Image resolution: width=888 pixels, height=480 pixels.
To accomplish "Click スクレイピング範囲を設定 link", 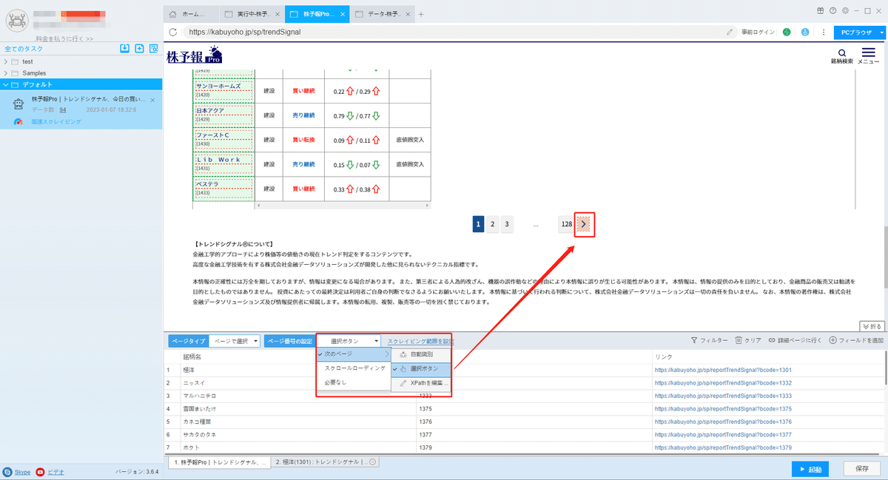I will tap(420, 341).
